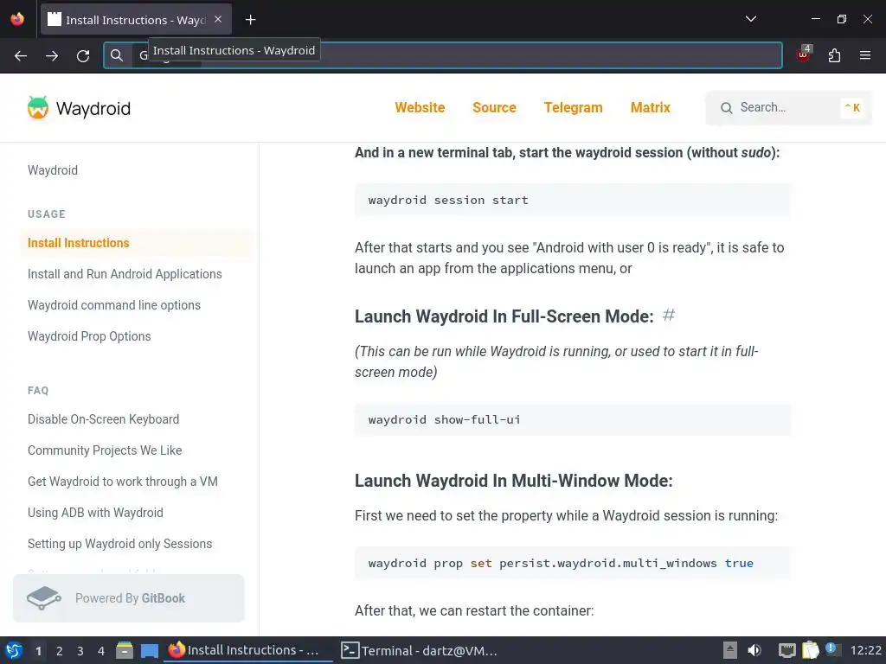Click the waydroid show-full-ui code block
The image size is (886, 664).
click(573, 419)
